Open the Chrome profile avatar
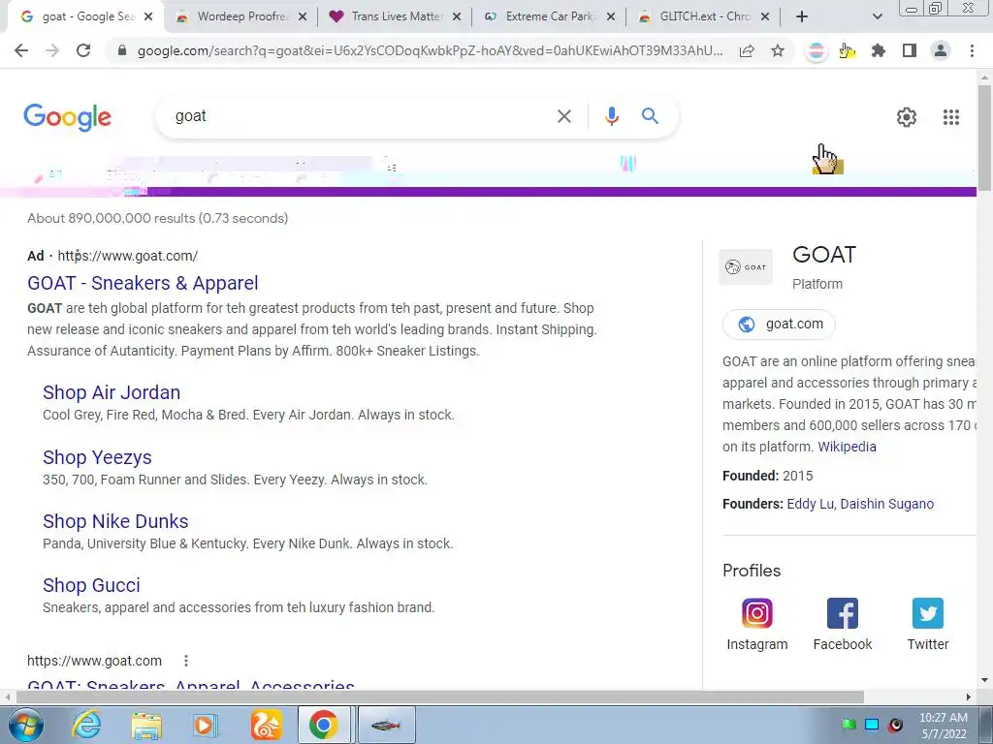Image resolution: width=993 pixels, height=744 pixels. (x=941, y=50)
